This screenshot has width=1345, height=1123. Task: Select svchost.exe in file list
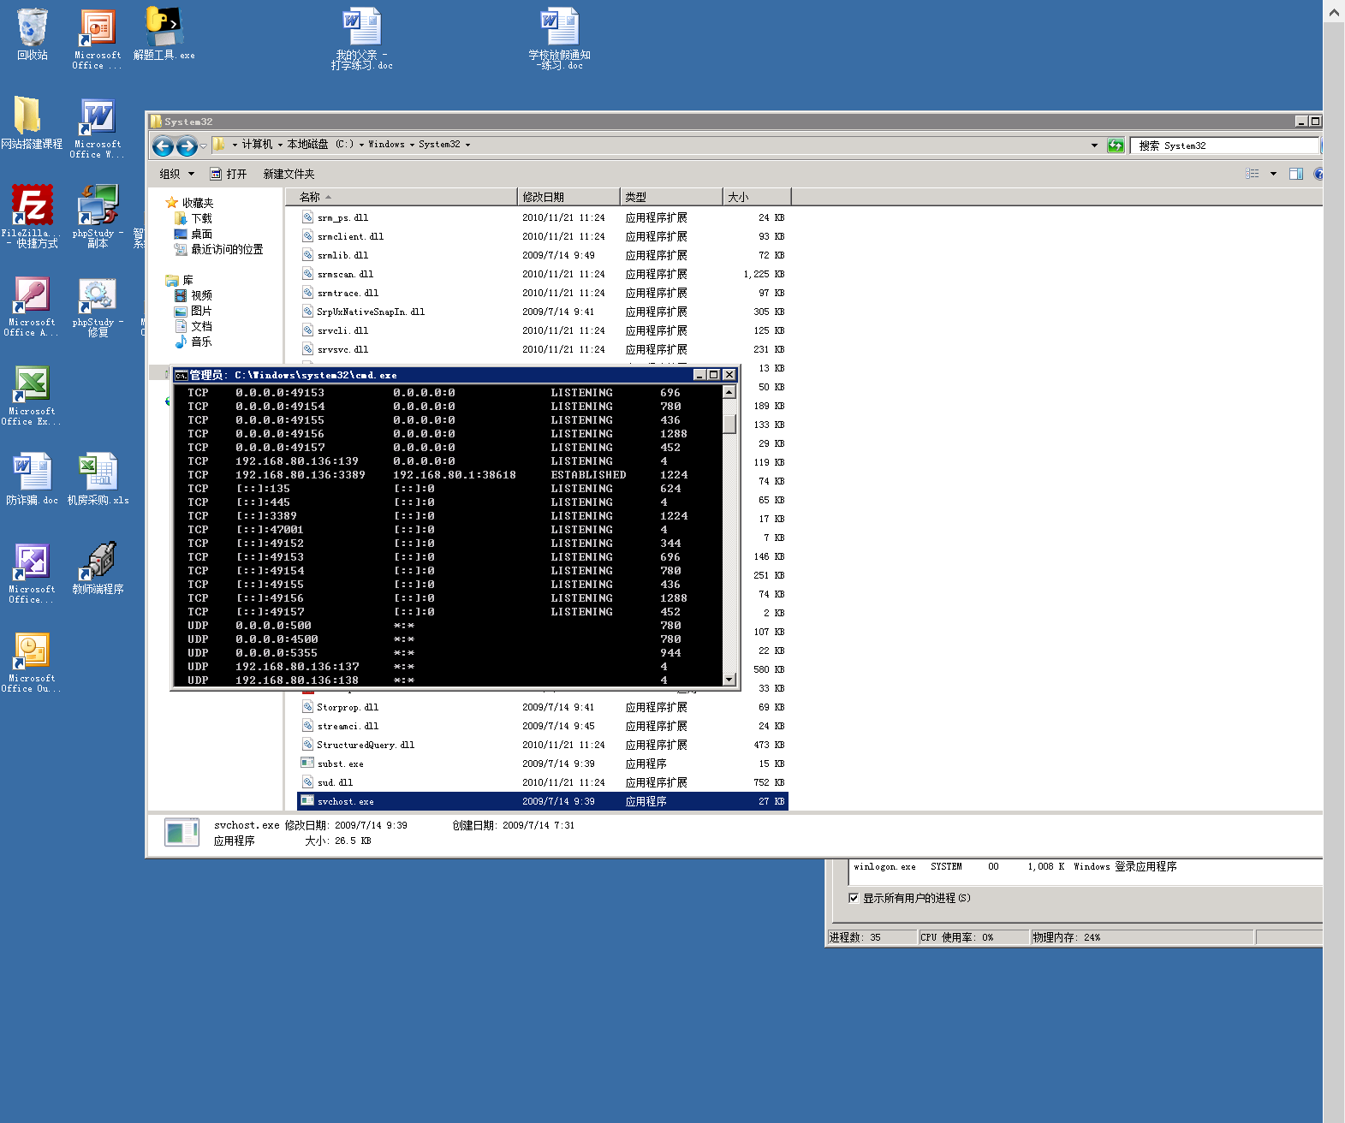[x=543, y=801]
